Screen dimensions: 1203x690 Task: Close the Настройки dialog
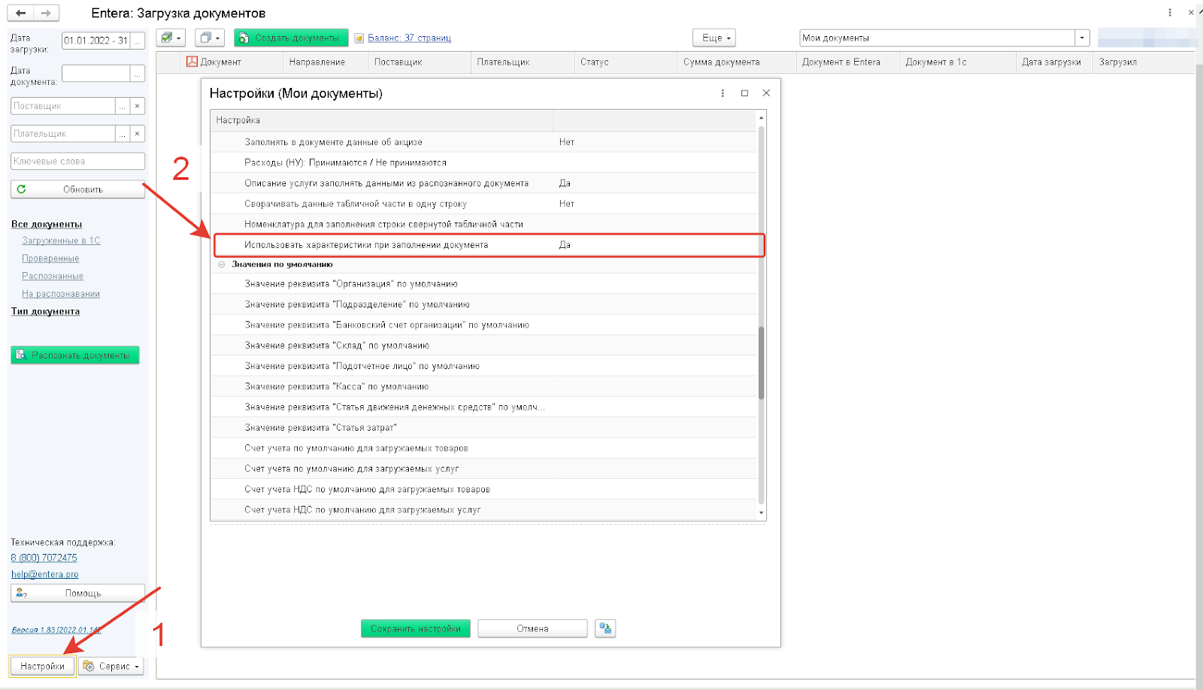tap(766, 93)
